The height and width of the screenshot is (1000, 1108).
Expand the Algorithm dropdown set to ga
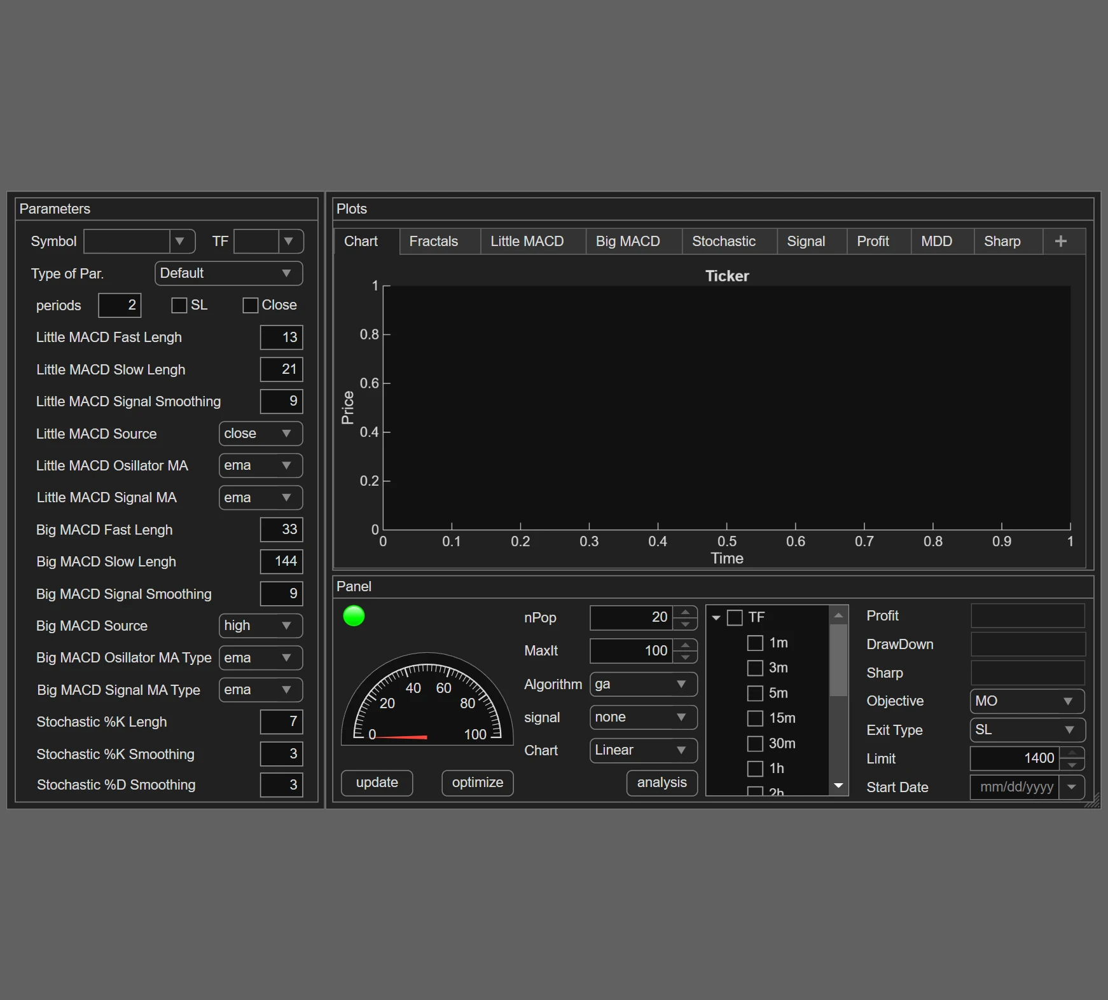[643, 685]
